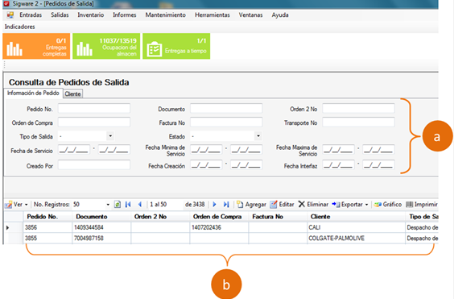Open the Inventario menu
Screen dimensions: 454x299
[x=91, y=15]
